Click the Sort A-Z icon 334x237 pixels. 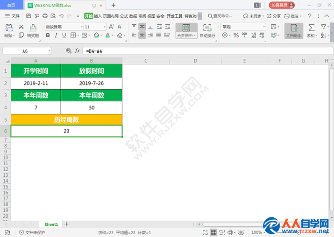(x=323, y=35)
